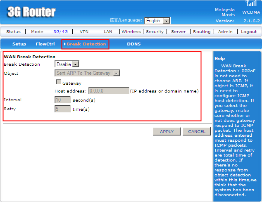Open the Status menu

[13, 31]
